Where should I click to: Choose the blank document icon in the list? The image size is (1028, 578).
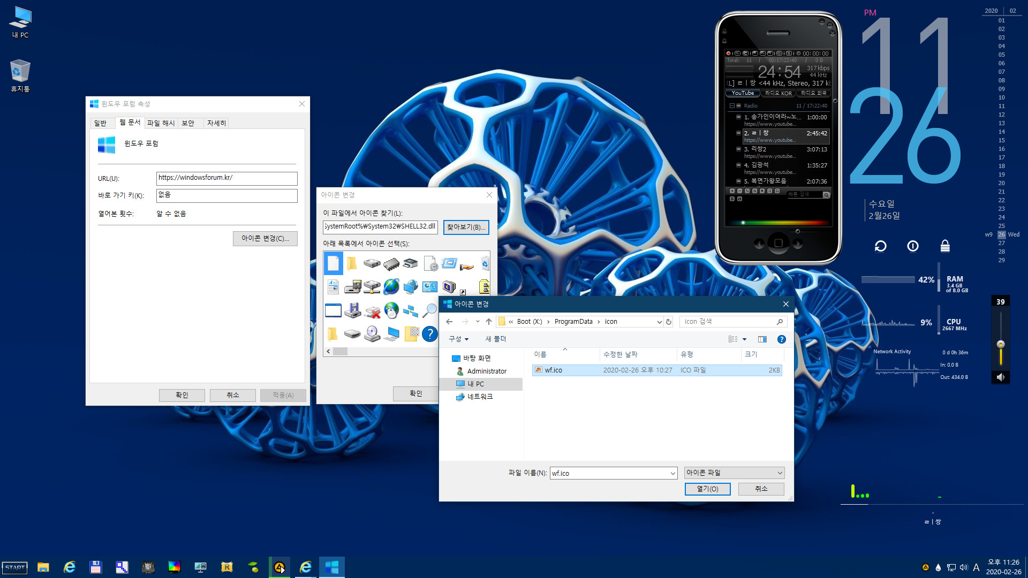pyautogui.click(x=333, y=263)
